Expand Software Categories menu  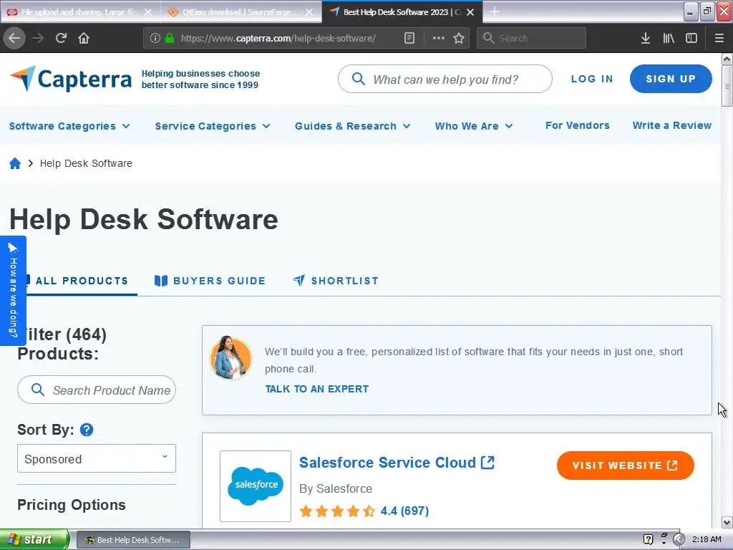69,126
